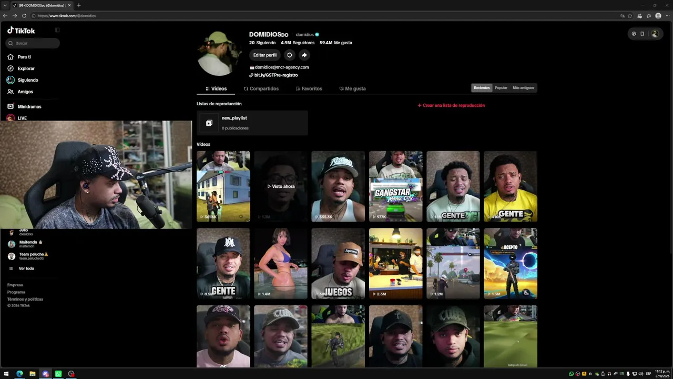Open the Programa footer link
The width and height of the screenshot is (673, 379).
16,292
